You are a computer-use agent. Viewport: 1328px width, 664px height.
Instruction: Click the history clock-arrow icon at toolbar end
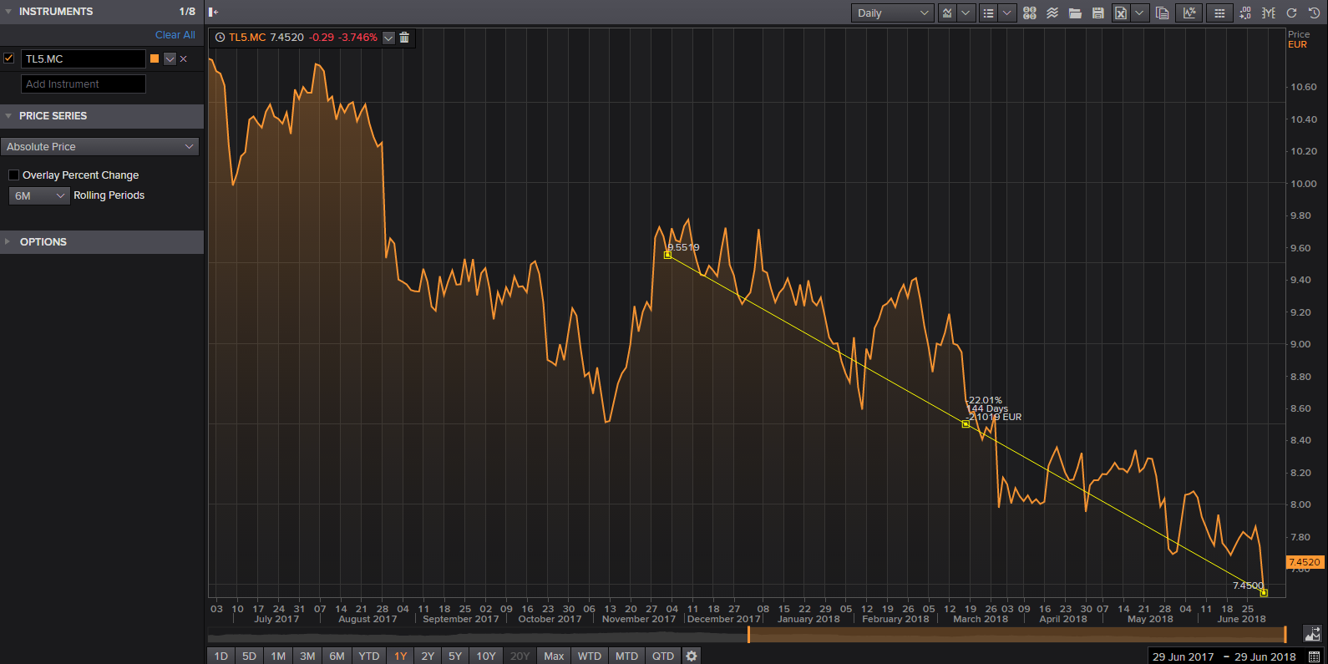pos(1314,13)
